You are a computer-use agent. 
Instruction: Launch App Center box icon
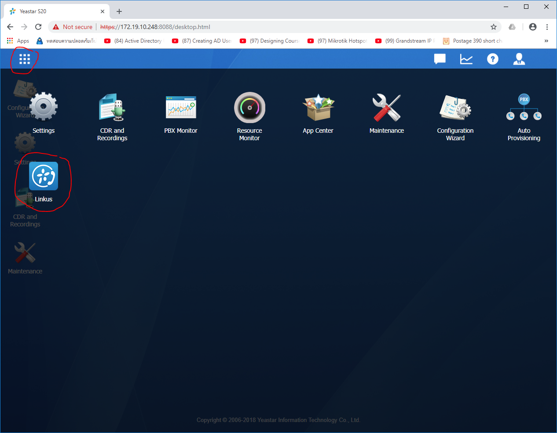tap(318, 107)
